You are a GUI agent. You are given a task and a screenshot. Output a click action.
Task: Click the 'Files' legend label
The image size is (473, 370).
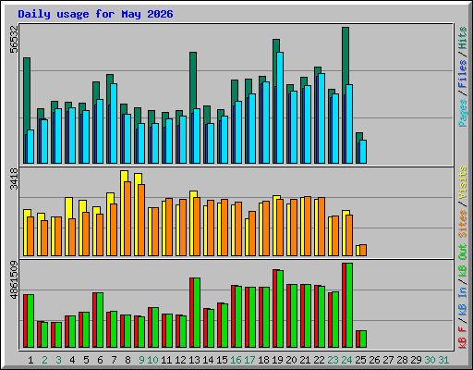(x=462, y=74)
